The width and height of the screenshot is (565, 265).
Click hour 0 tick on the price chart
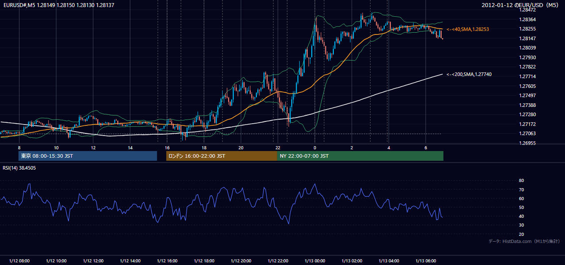(x=315, y=148)
